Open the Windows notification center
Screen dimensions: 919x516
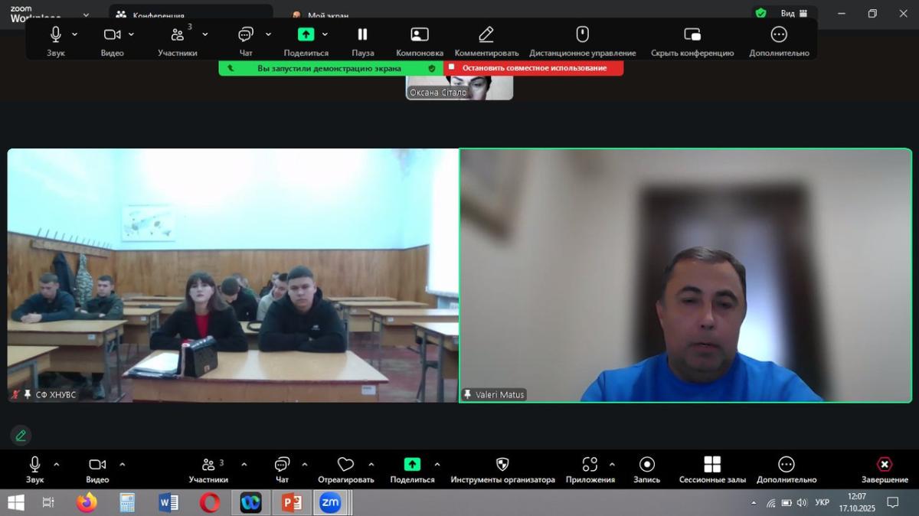892,503
